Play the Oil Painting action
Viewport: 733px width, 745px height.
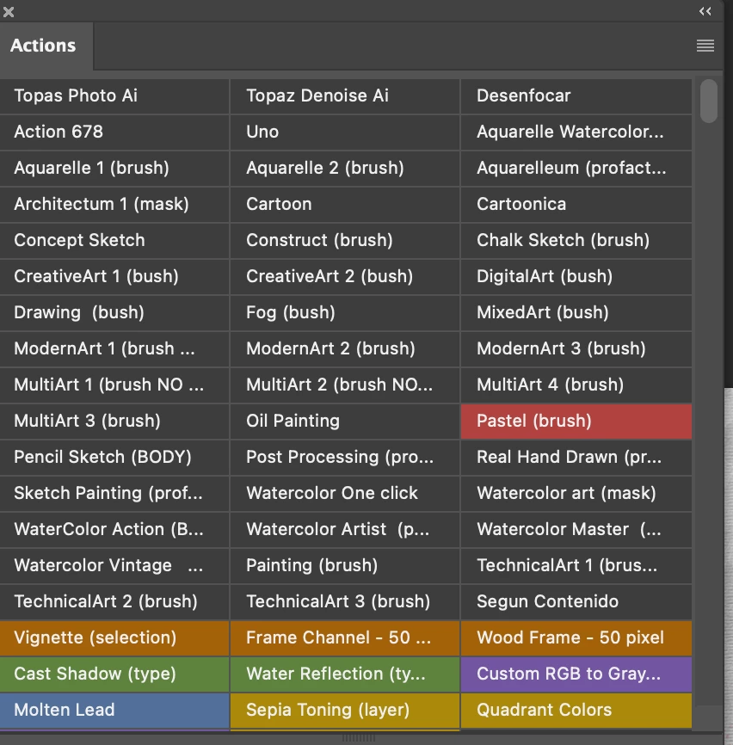click(345, 421)
